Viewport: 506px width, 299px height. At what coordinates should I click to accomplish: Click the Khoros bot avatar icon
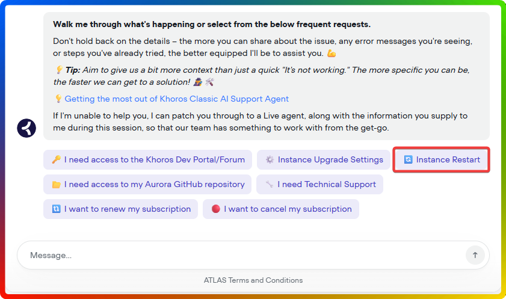pos(26,128)
